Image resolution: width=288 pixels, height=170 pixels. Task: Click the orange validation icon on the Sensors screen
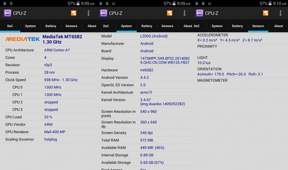tap(265, 13)
